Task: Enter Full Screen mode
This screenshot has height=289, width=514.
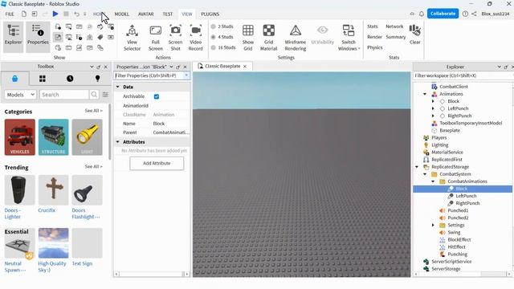Action: (x=155, y=38)
